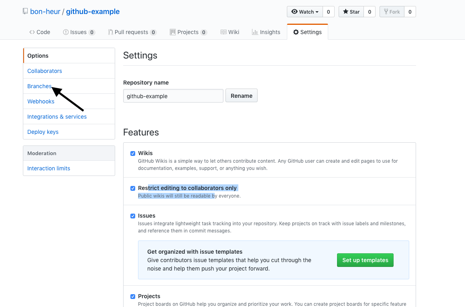Switch to the Wiki tab
The image size is (465, 307).
click(234, 32)
